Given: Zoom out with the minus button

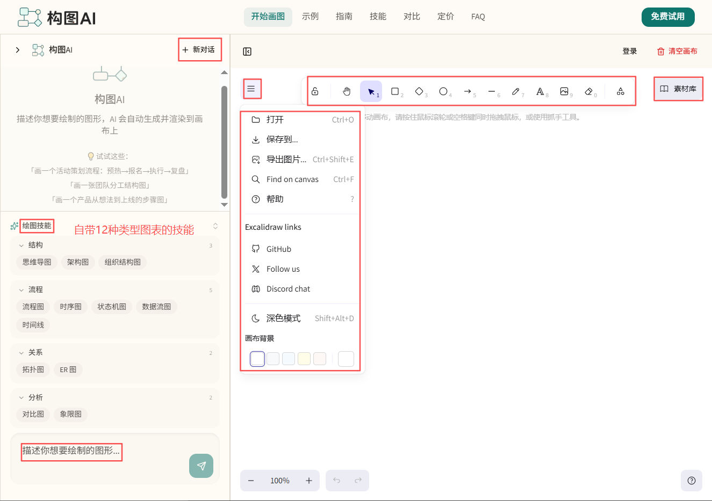Looking at the screenshot, I should pyautogui.click(x=251, y=481).
